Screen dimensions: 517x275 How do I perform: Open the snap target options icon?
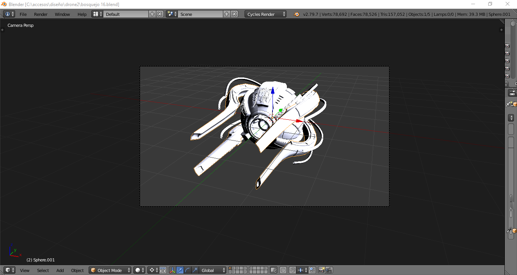point(312,270)
